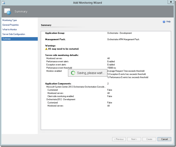Select the What to Monitor step
This screenshot has width=176, height=147.
tap(10, 30)
